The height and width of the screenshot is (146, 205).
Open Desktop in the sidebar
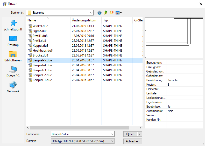click(13, 41)
